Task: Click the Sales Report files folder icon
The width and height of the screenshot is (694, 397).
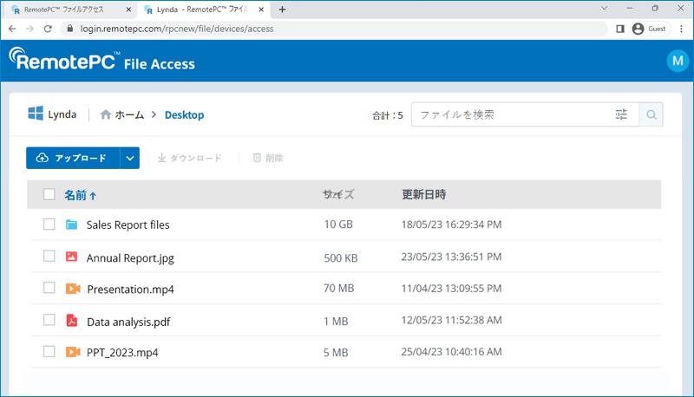Action: (72, 225)
